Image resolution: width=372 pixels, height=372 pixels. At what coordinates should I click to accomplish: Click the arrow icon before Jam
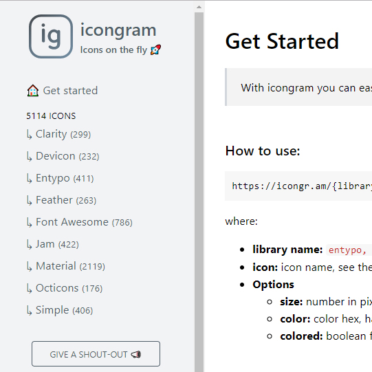click(x=29, y=245)
